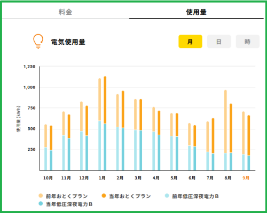This screenshot has height=213, width=267.
Task: Click the 9月 month label
Action: point(246,178)
